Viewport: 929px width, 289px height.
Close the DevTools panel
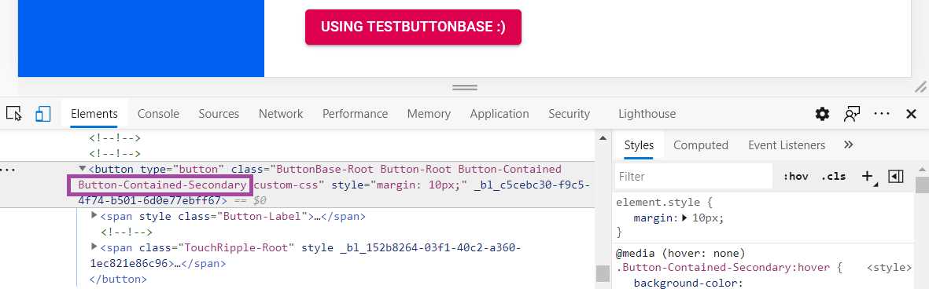click(x=911, y=114)
